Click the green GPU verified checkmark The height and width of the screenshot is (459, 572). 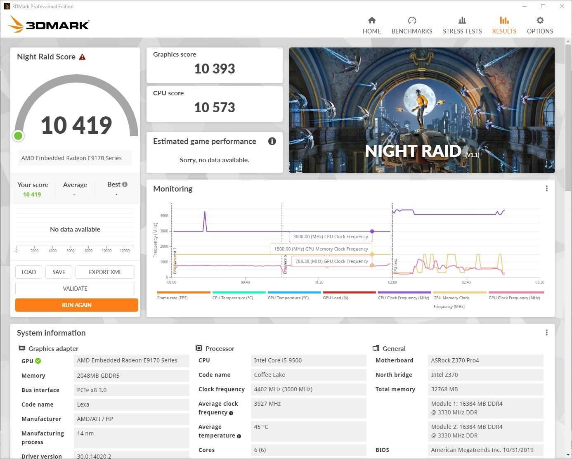point(38,361)
